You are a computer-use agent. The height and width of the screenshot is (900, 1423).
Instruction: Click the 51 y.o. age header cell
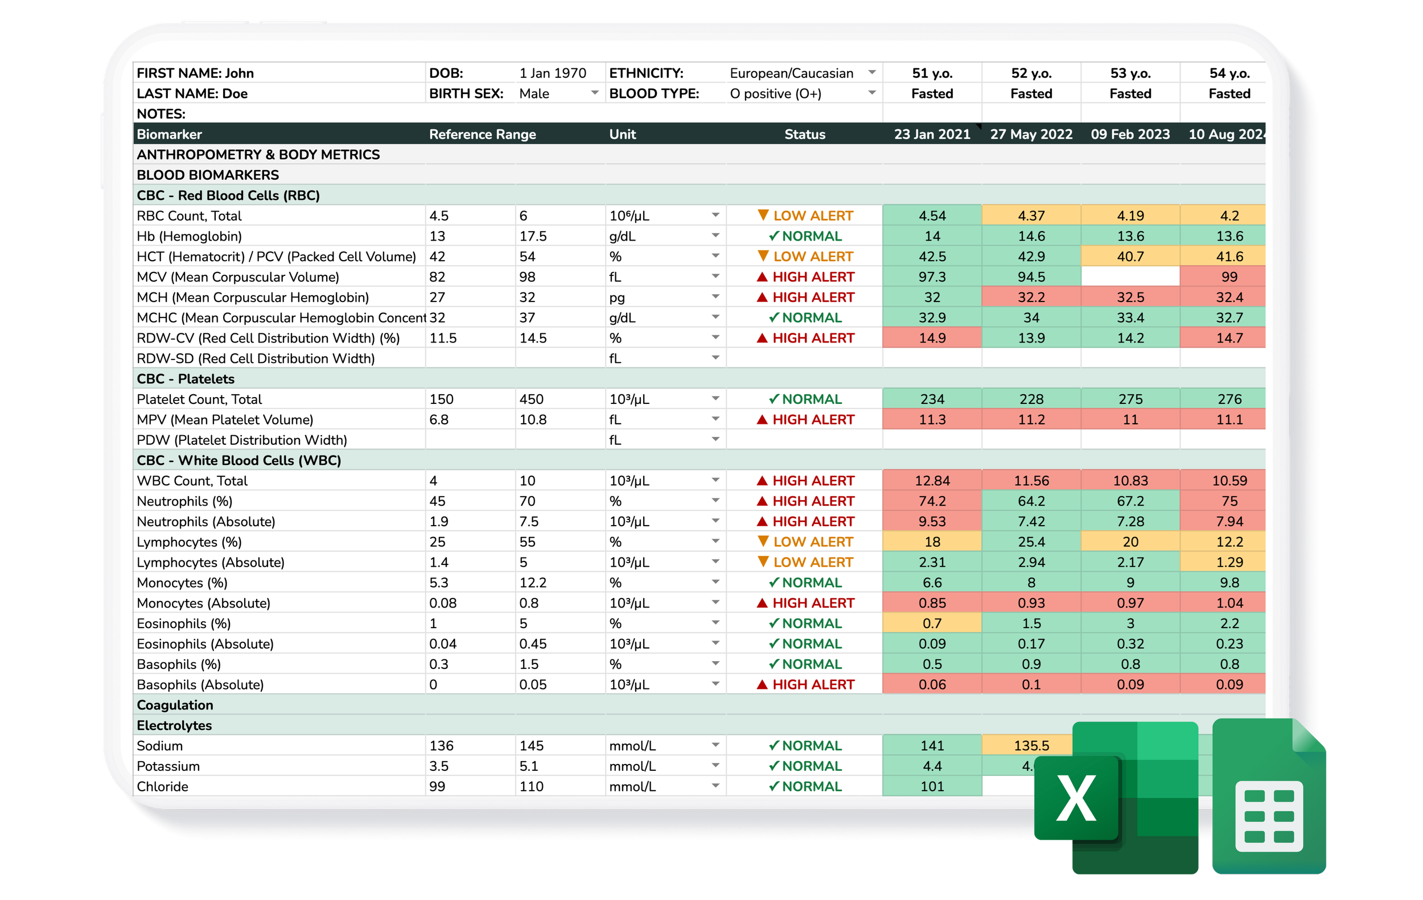point(932,73)
